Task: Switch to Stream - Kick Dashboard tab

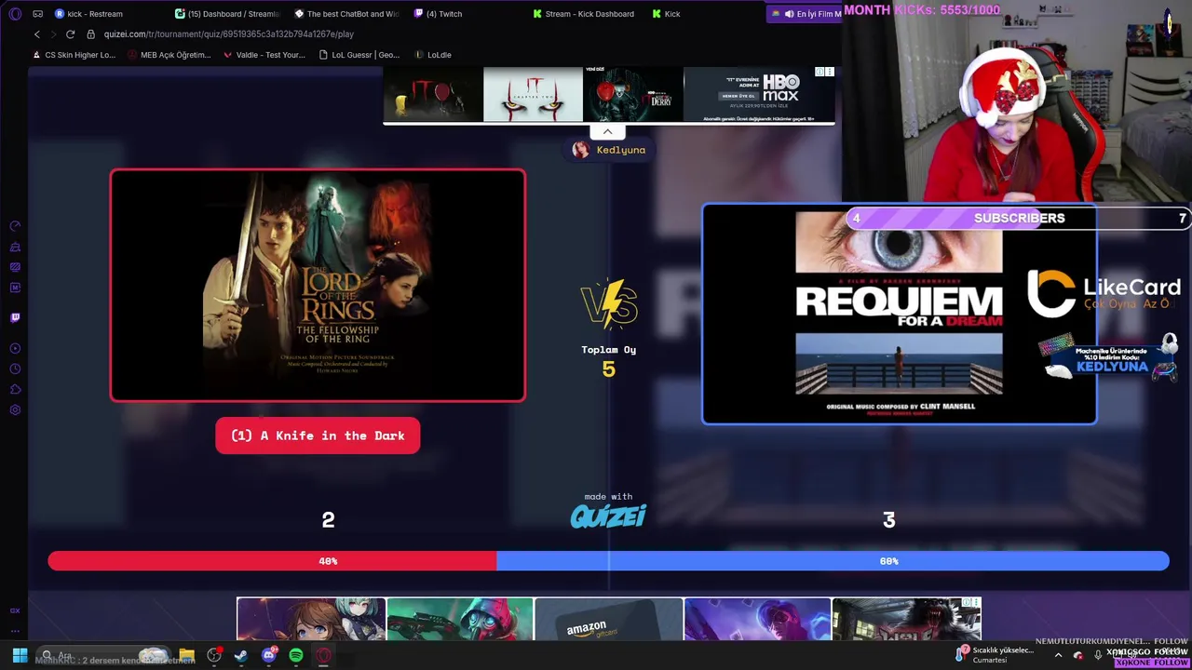Action: [x=584, y=14]
